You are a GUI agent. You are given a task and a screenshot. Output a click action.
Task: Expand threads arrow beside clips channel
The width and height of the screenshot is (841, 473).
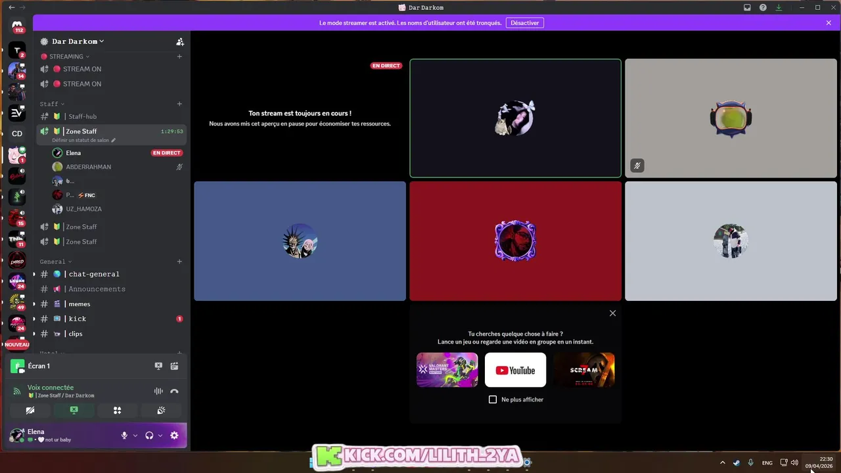coord(34,334)
